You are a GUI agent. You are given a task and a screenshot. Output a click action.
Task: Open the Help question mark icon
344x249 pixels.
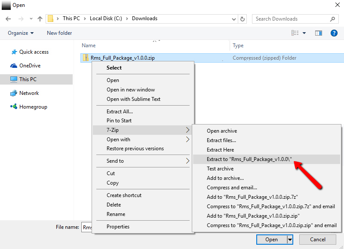(334, 33)
